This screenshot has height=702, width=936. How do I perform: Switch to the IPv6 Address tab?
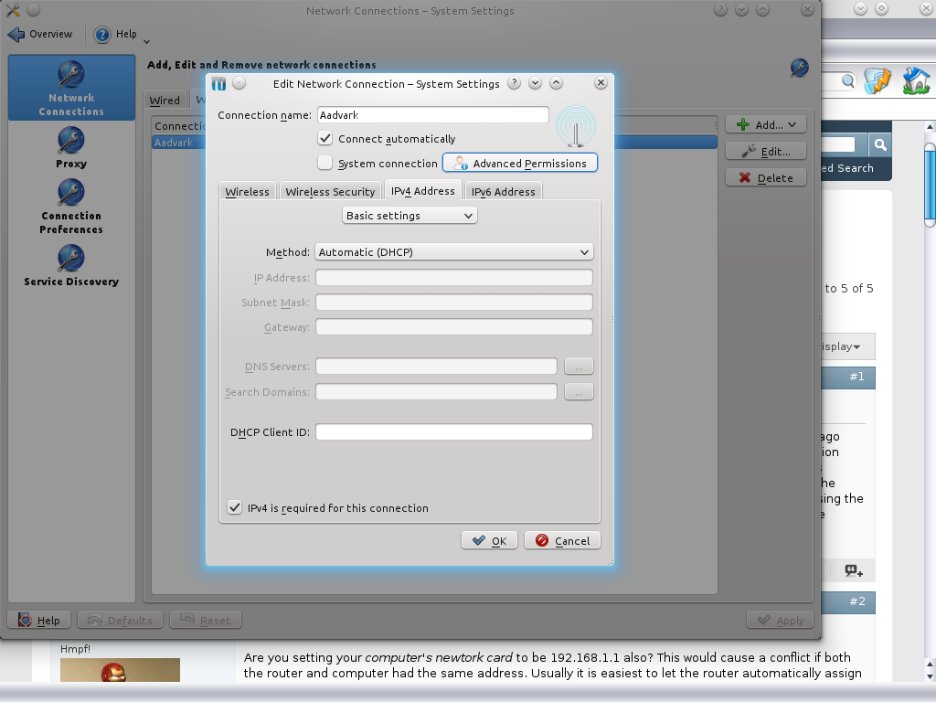(503, 192)
